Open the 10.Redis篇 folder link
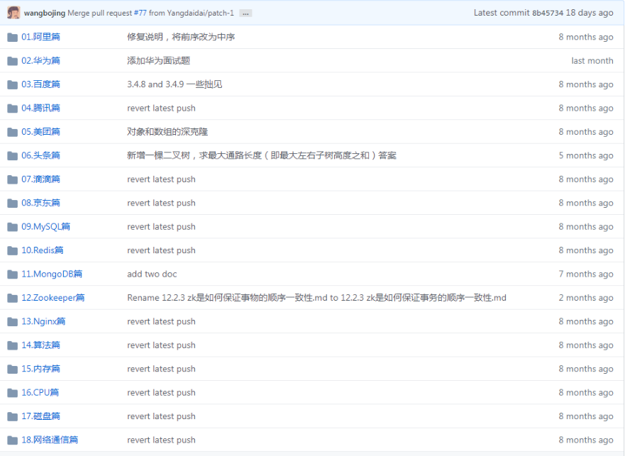This screenshot has width=625, height=456. 43,250
